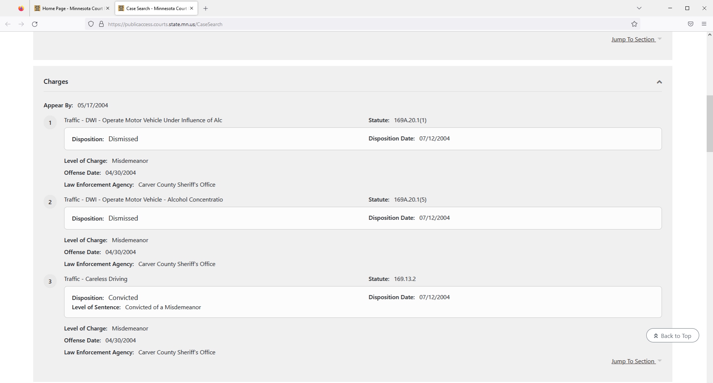
Task: Collapse the Charges section chevron
Action: (659, 82)
